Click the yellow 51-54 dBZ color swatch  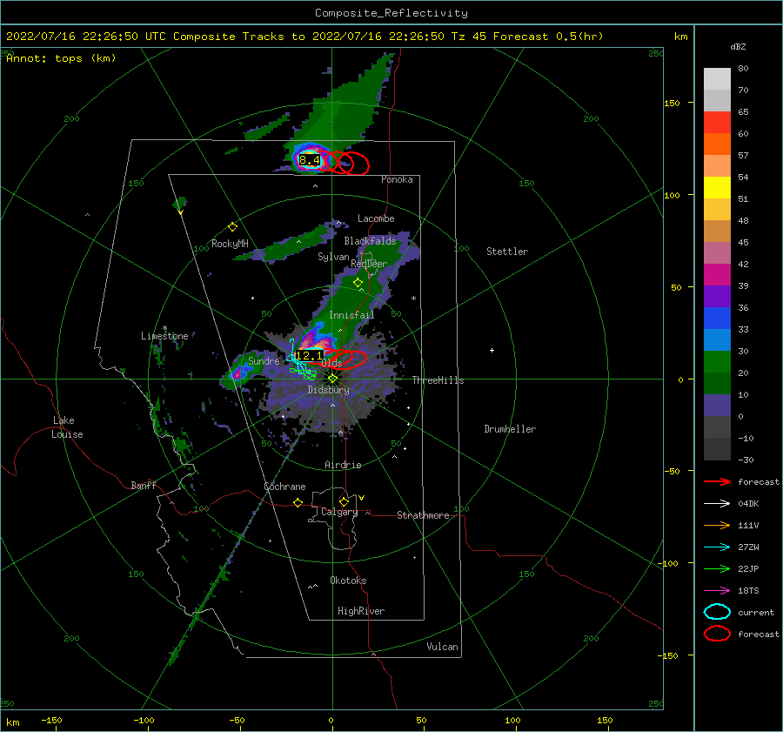click(x=717, y=187)
